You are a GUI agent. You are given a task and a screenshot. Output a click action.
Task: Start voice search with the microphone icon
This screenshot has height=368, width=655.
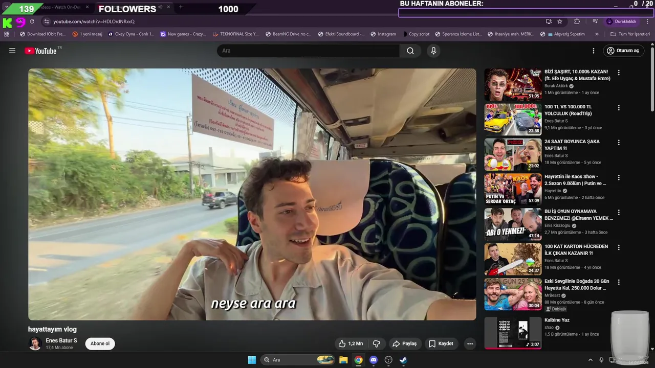point(433,51)
